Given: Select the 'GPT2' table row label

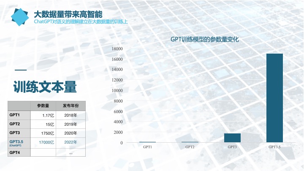Looking at the screenshot, I should [x=19, y=124].
